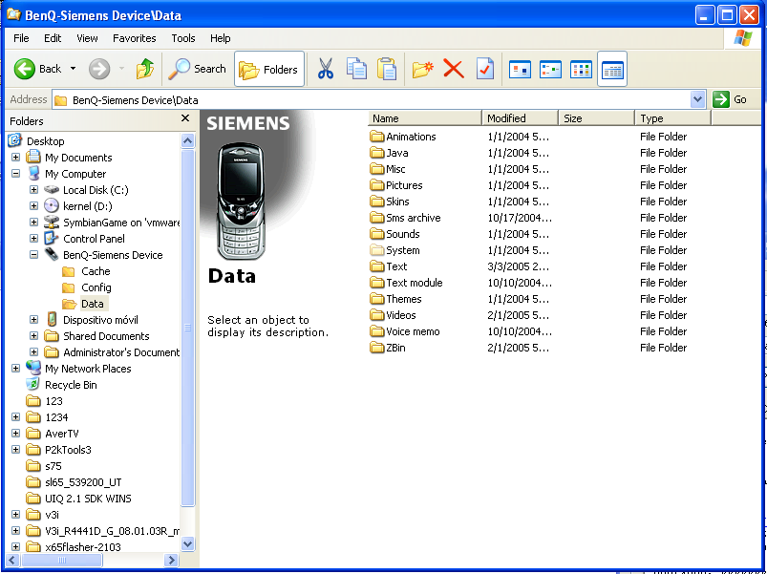Click the Paste clipboard icon

(x=387, y=69)
